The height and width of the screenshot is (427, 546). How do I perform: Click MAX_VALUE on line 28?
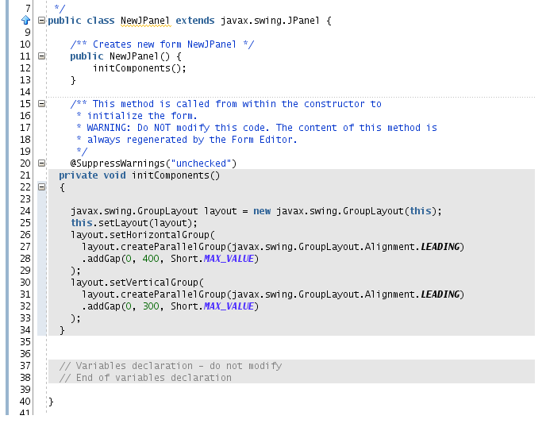tap(229, 259)
